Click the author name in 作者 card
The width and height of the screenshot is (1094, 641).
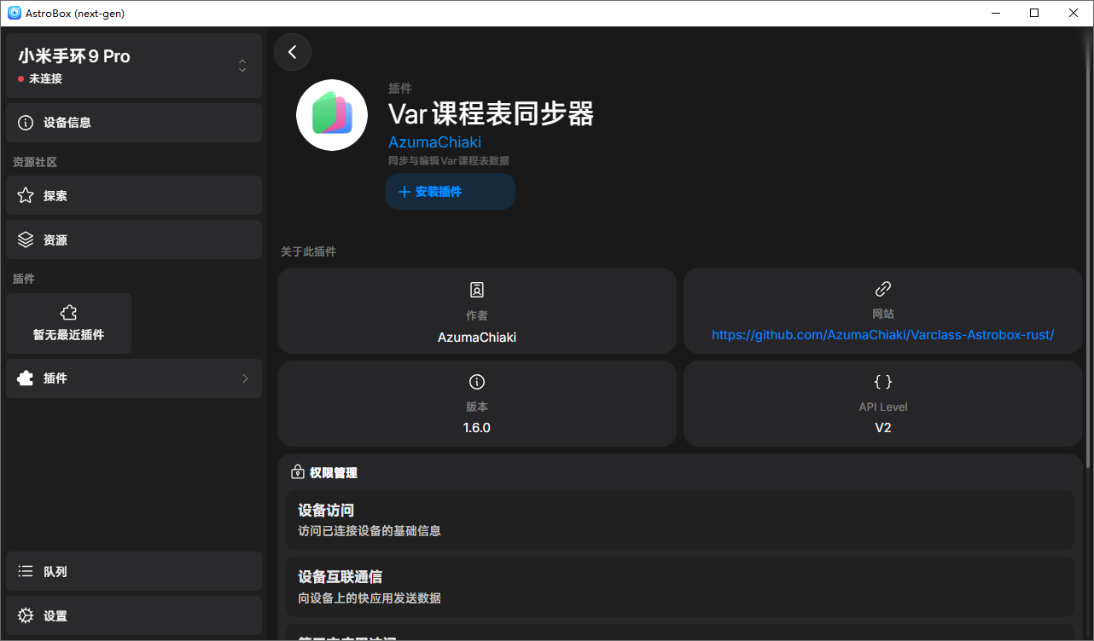coord(477,338)
